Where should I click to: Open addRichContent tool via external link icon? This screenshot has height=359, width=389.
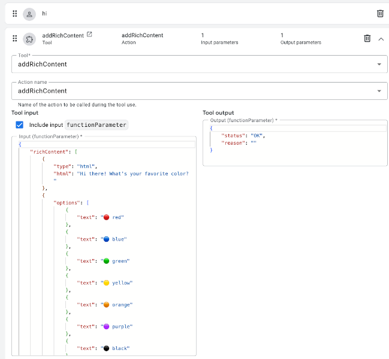89,35
